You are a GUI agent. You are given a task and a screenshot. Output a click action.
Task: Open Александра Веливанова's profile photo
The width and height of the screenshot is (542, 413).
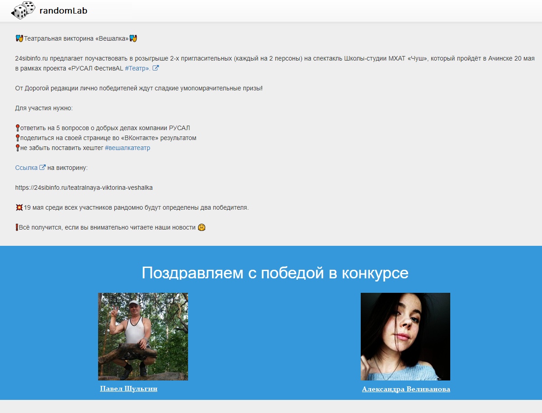(x=405, y=337)
